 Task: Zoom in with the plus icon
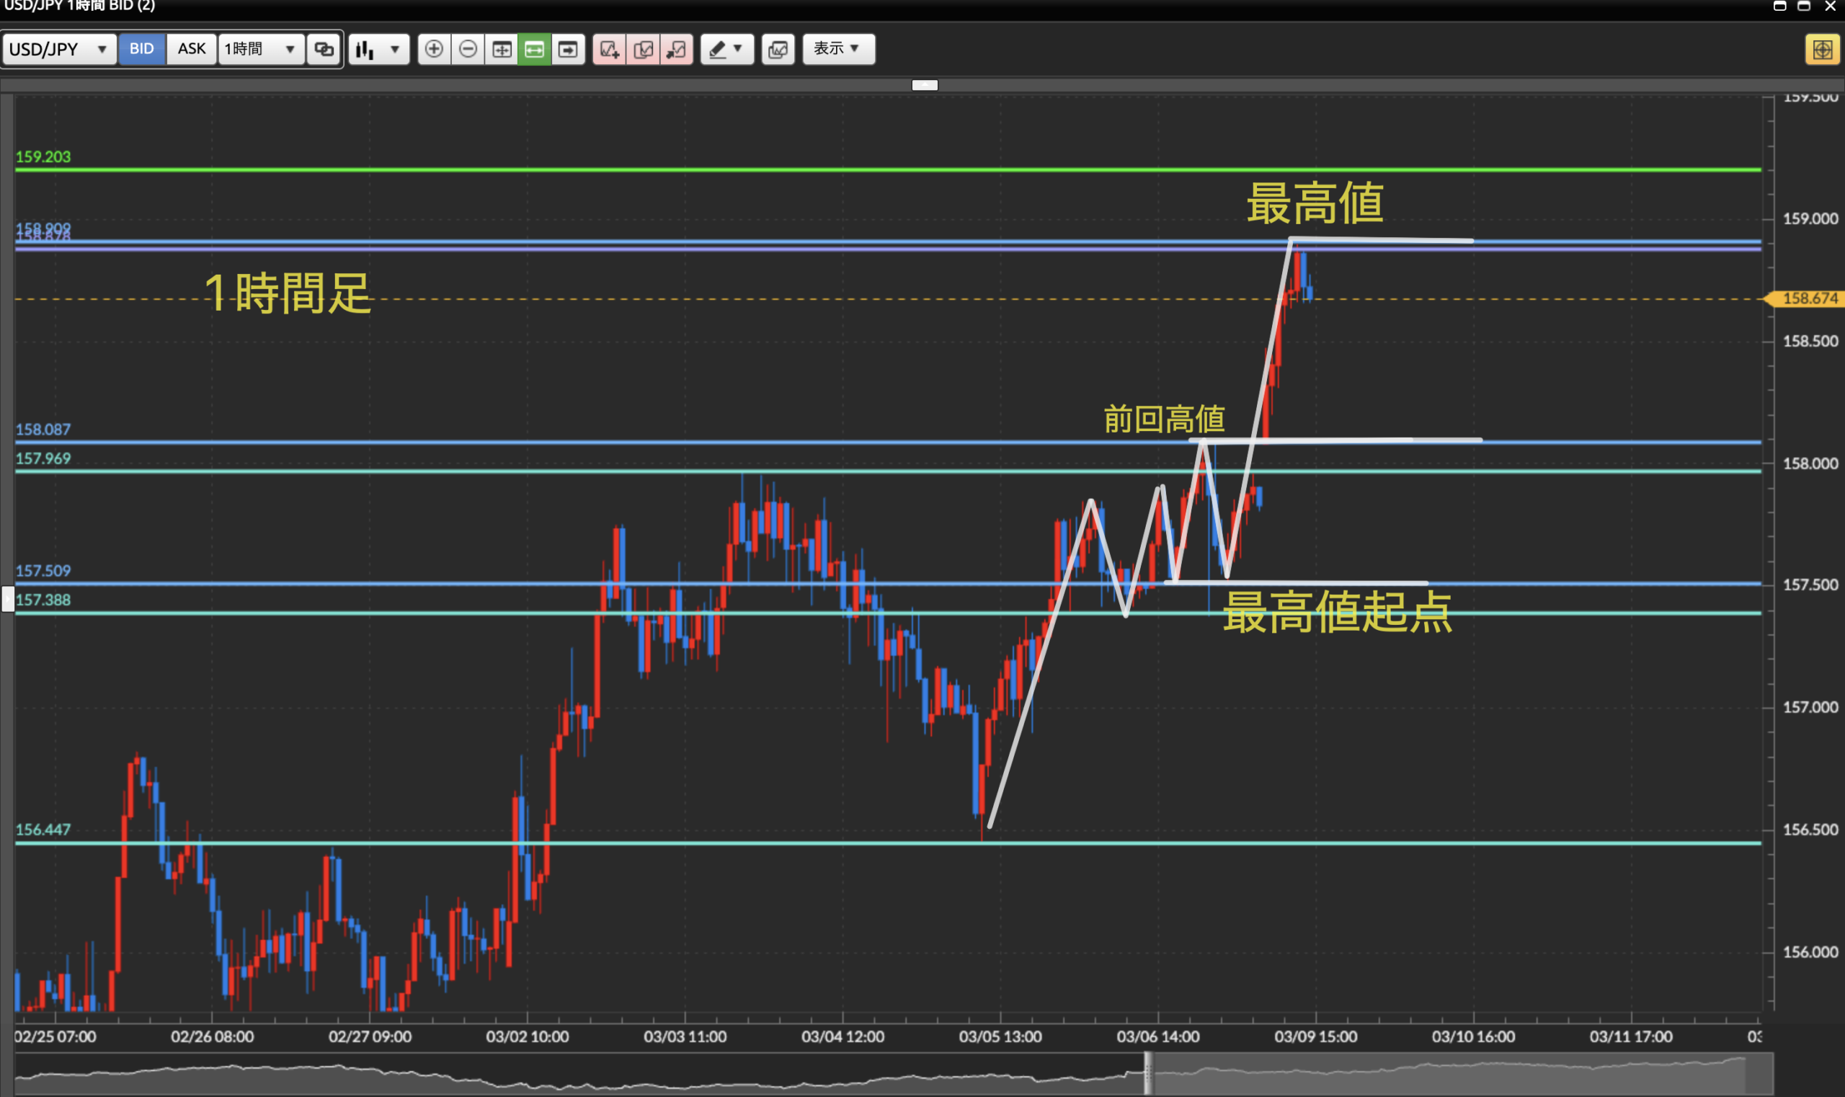coord(434,50)
